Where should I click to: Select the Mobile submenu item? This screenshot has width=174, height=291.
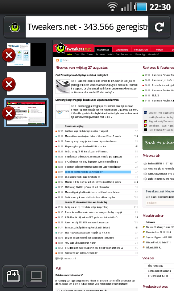(x=111, y=54)
